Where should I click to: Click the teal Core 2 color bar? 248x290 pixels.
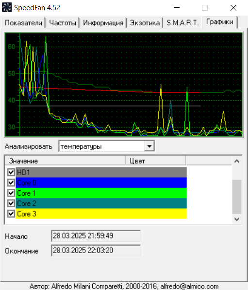[x=101, y=203]
